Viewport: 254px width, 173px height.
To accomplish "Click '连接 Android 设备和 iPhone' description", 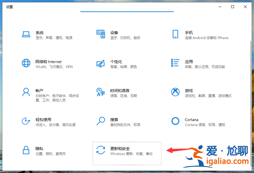I will click(x=207, y=38).
